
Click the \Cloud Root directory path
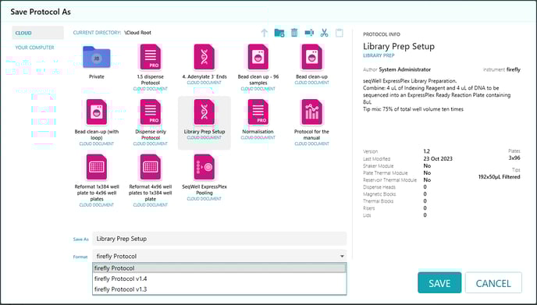(137, 33)
